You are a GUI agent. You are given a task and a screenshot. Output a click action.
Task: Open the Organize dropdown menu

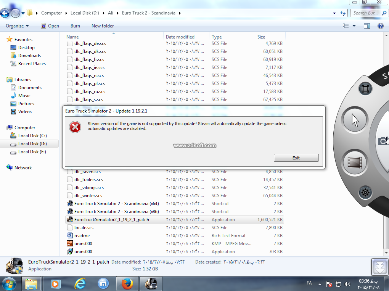(x=17, y=26)
